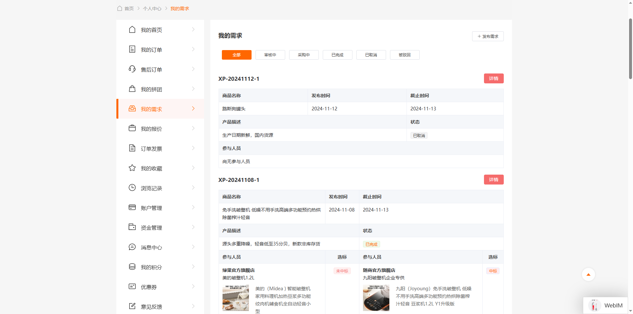Select the 已完成 filter tab

click(337, 55)
